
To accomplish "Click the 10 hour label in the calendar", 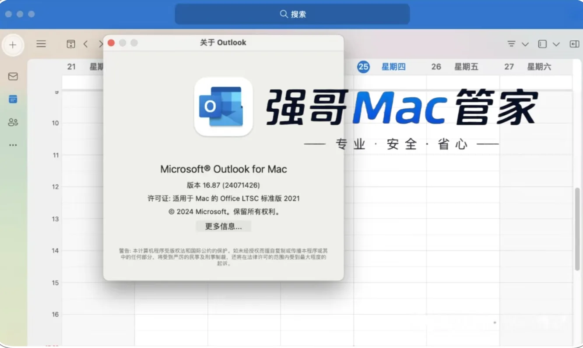I will coord(55,123).
